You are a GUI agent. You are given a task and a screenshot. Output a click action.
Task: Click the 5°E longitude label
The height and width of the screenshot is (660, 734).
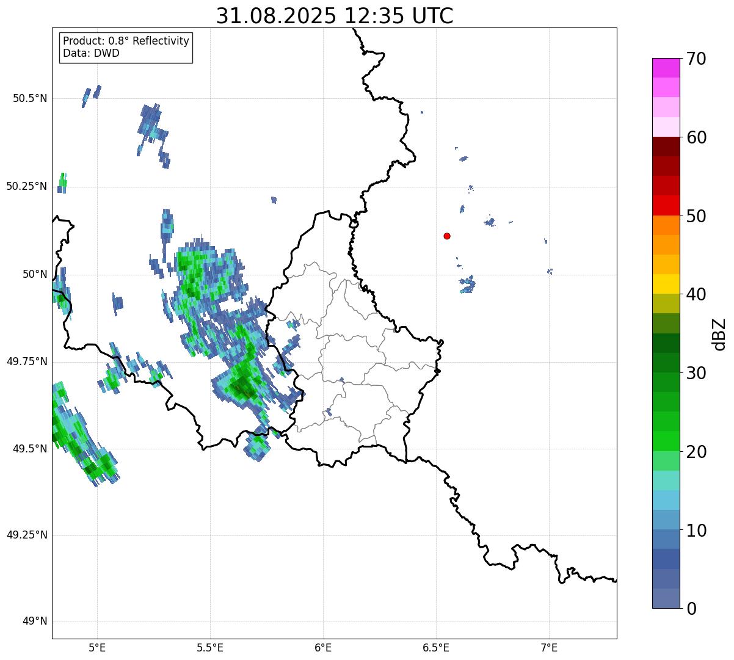pyautogui.click(x=97, y=647)
